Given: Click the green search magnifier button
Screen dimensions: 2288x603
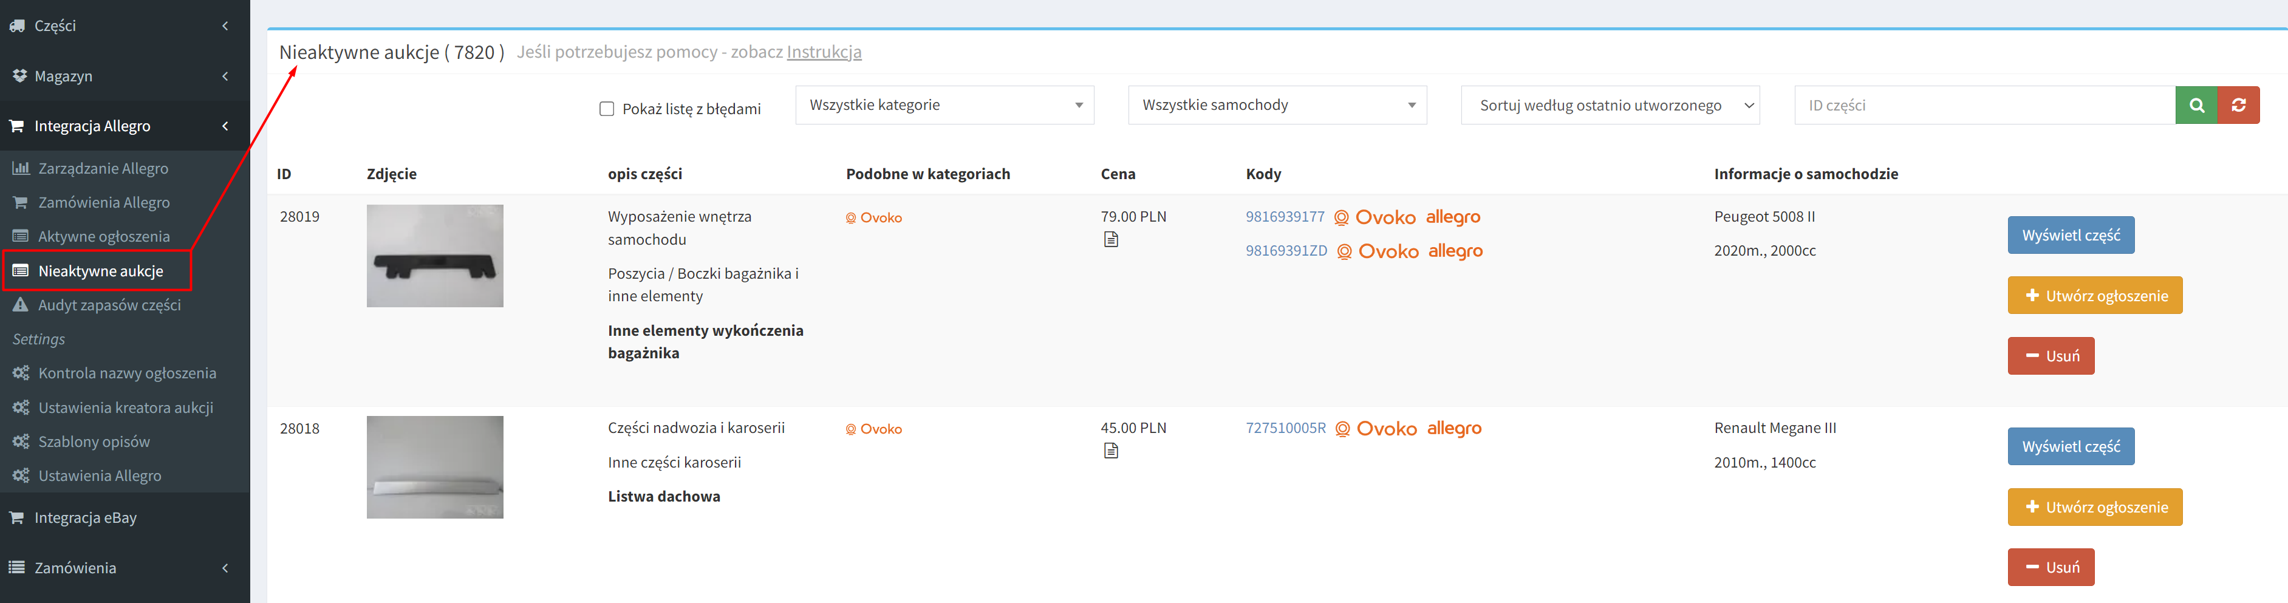Looking at the screenshot, I should tap(2196, 105).
